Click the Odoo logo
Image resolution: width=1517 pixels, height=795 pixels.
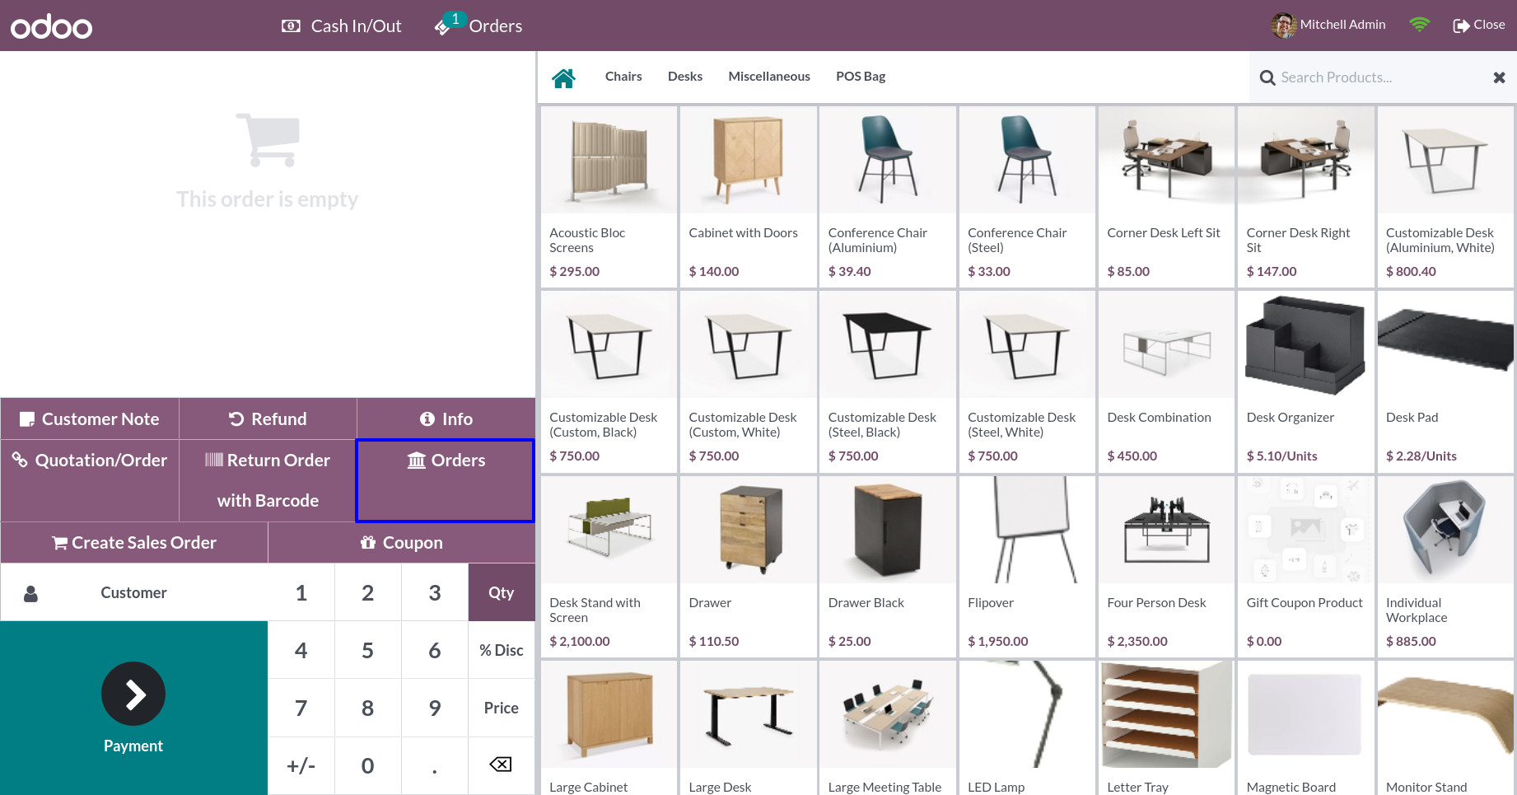pos(51,26)
